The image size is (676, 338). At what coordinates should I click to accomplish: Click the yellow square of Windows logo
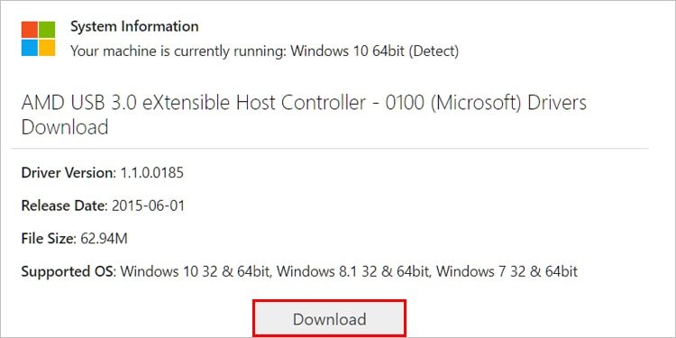[x=48, y=48]
